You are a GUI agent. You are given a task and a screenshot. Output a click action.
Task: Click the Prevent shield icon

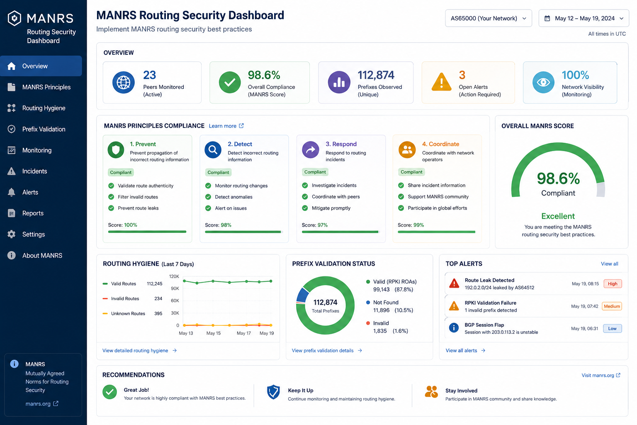click(x=116, y=150)
